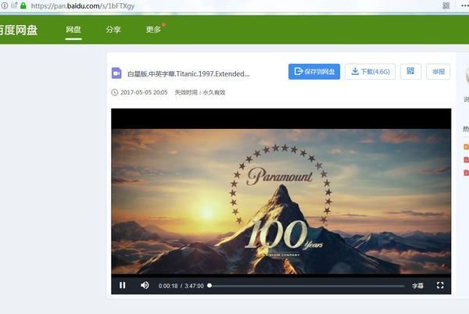The height and width of the screenshot is (314, 469).
Task: Pause the video playback
Action: (123, 285)
